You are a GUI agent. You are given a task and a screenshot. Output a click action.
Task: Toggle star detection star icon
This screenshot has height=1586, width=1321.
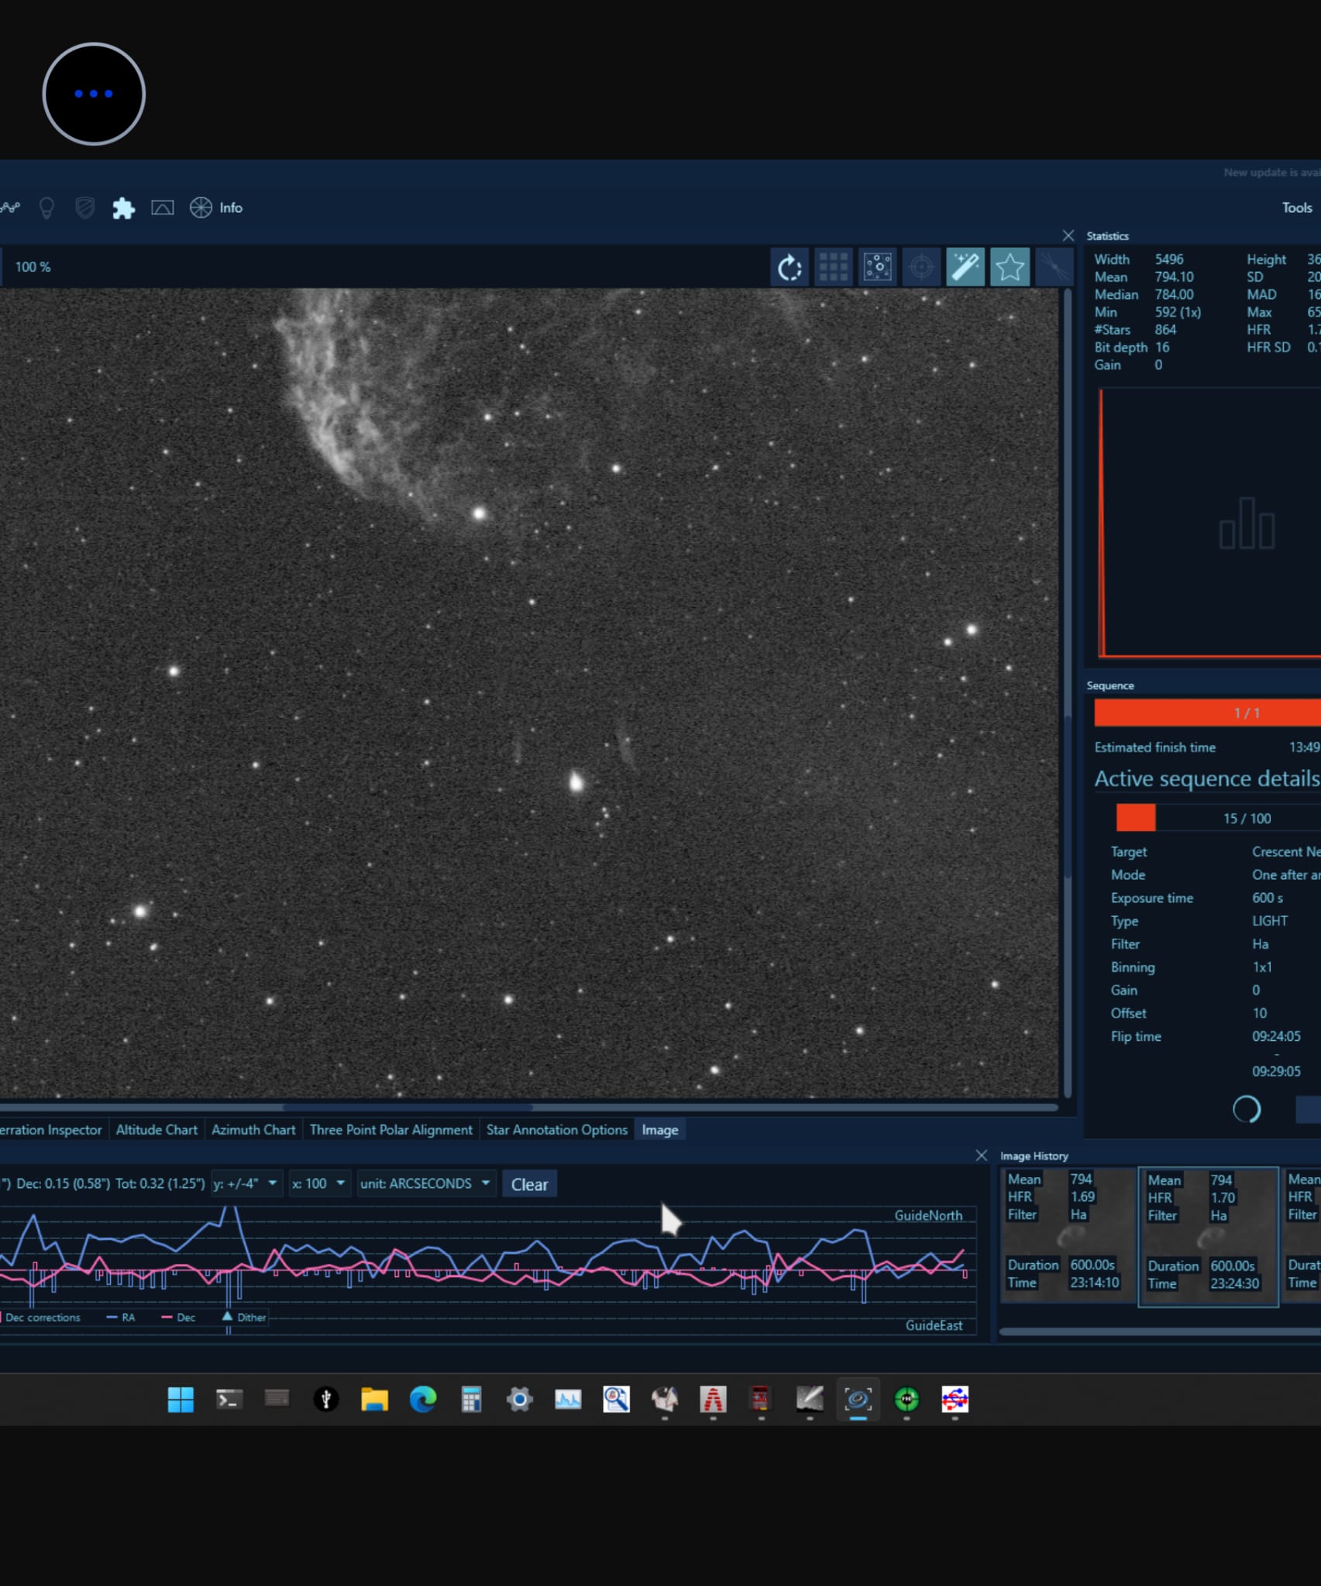tap(1010, 268)
